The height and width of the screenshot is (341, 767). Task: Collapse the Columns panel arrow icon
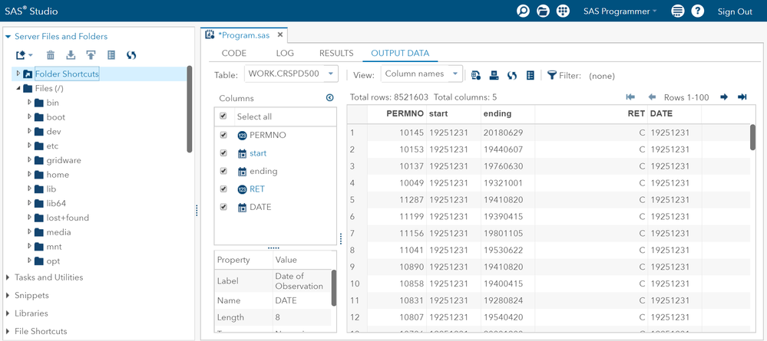pos(329,98)
